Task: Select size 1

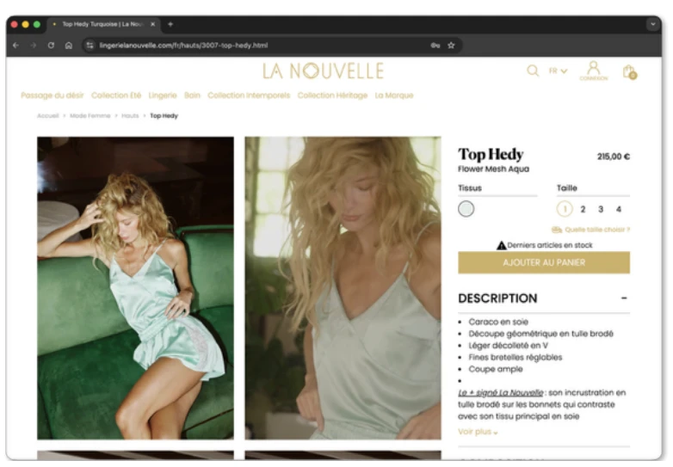Action: coord(565,209)
